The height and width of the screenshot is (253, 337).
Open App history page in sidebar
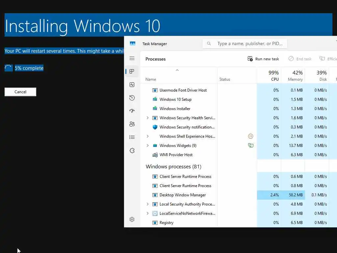point(132,98)
